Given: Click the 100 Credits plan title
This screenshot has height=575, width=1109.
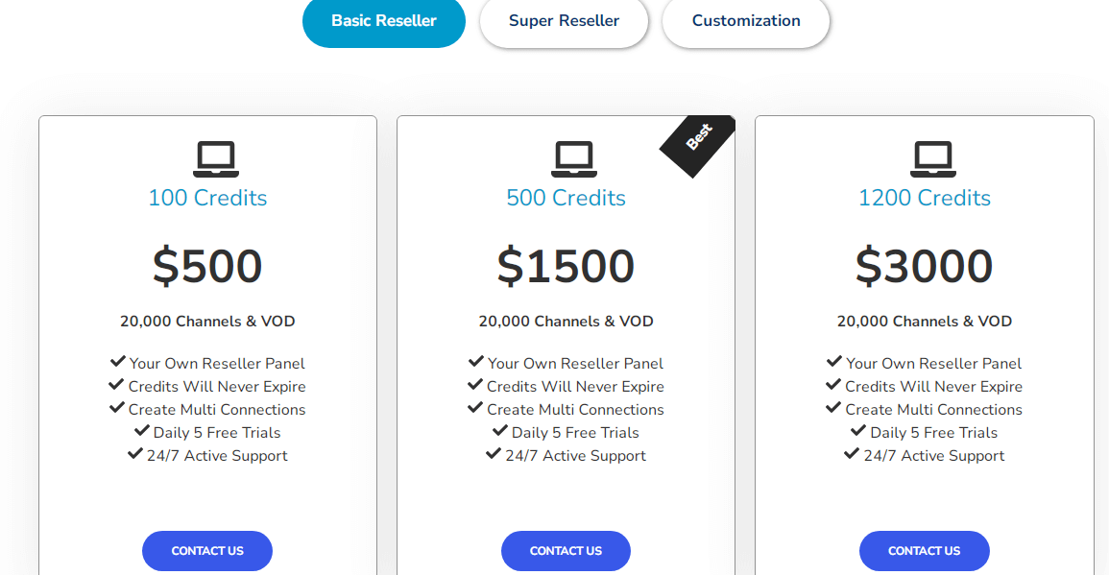Looking at the screenshot, I should click(207, 198).
